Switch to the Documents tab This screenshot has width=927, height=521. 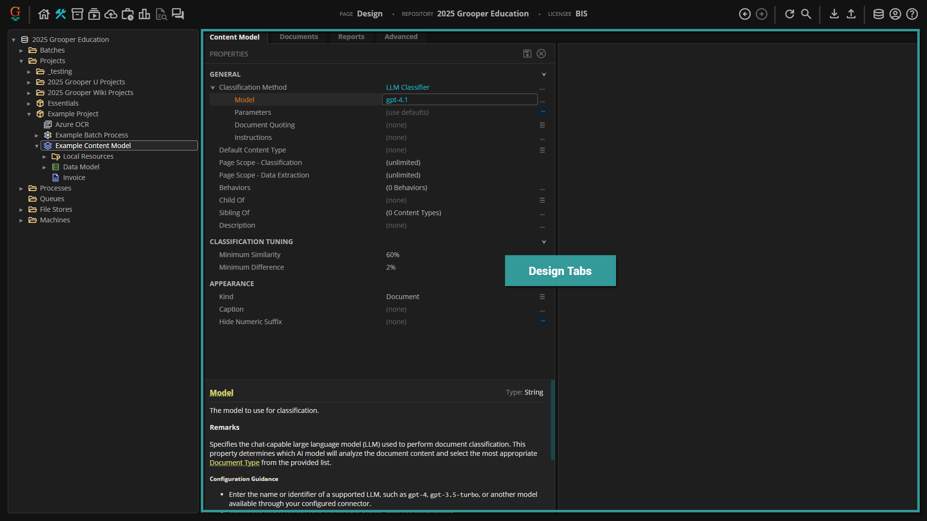[298, 37]
